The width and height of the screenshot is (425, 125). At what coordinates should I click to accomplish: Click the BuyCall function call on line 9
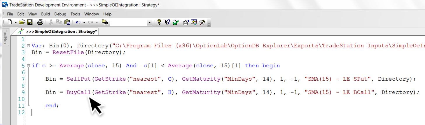[x=79, y=92]
